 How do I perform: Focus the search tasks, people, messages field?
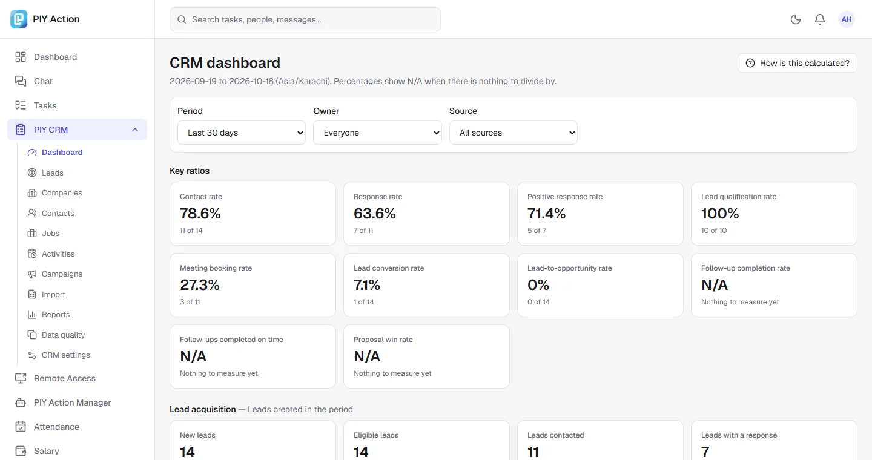pos(305,19)
